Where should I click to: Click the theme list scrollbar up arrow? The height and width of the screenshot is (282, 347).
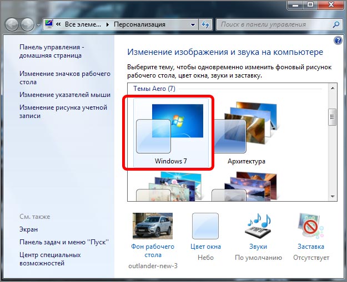(x=333, y=88)
